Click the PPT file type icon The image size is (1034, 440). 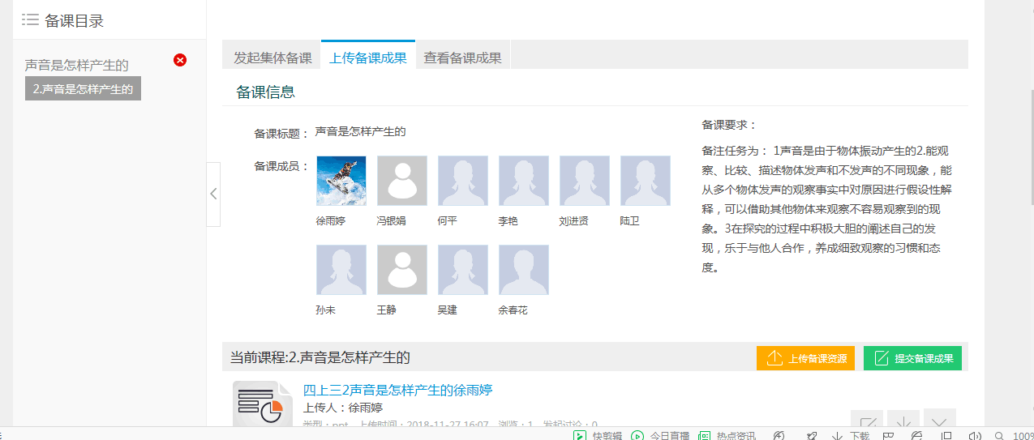(x=260, y=404)
